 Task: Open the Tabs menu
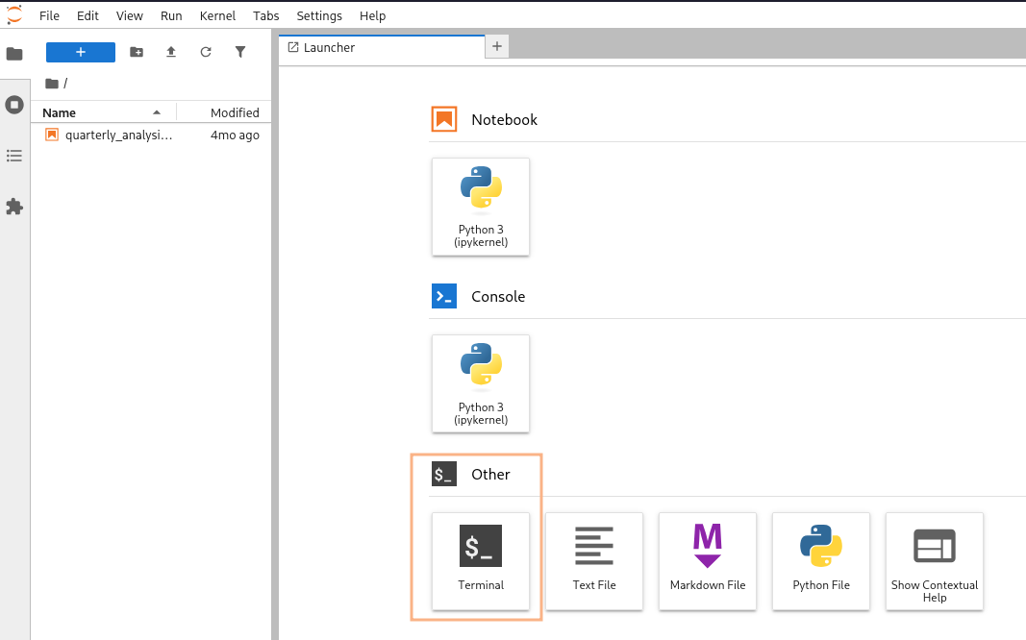point(266,15)
